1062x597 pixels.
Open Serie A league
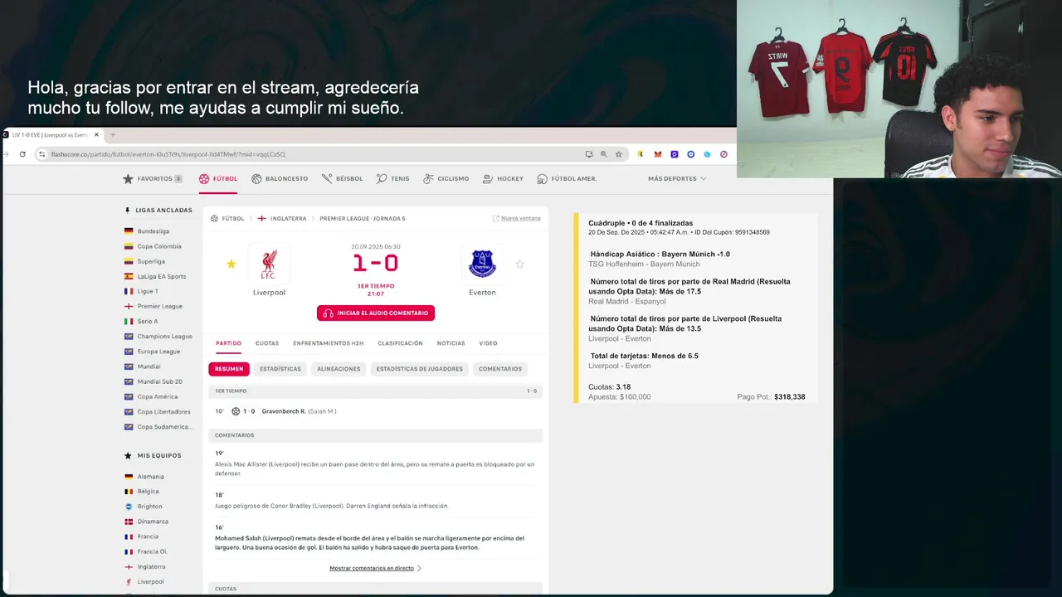click(x=147, y=321)
